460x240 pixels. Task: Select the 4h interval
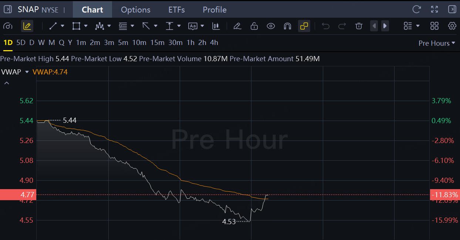click(214, 43)
